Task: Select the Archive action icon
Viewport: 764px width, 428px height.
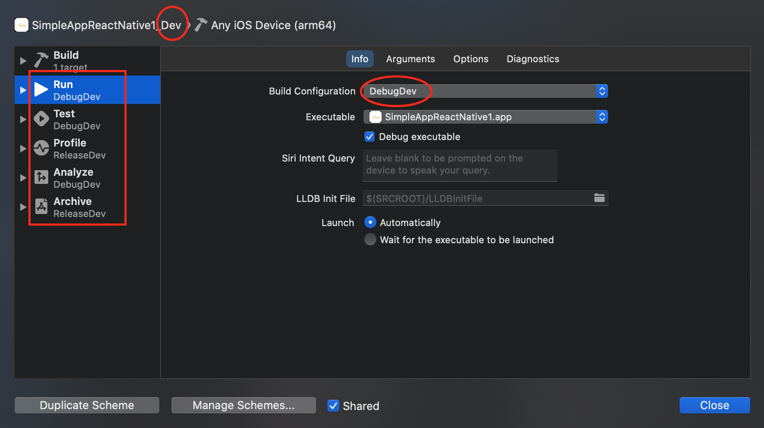Action: click(41, 207)
